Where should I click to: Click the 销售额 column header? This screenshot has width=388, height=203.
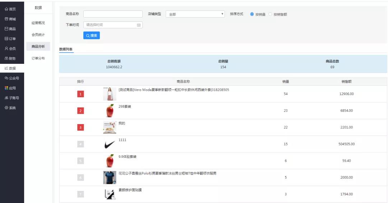point(347,81)
